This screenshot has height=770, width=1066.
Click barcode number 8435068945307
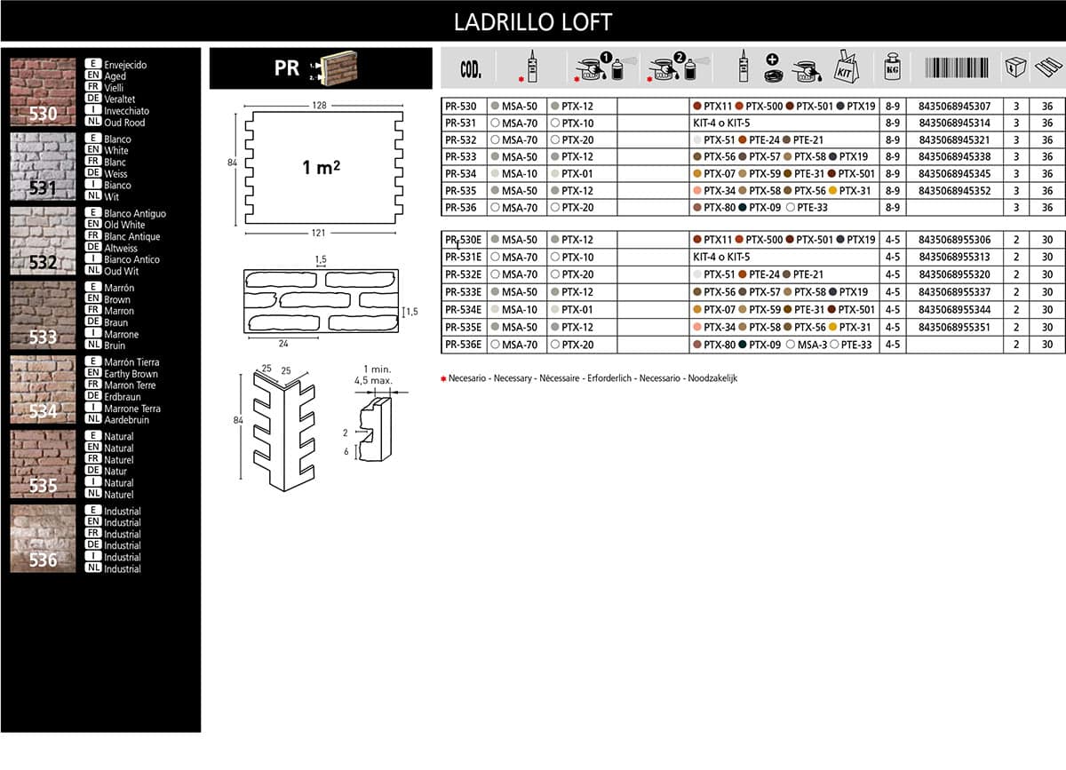[x=955, y=107]
